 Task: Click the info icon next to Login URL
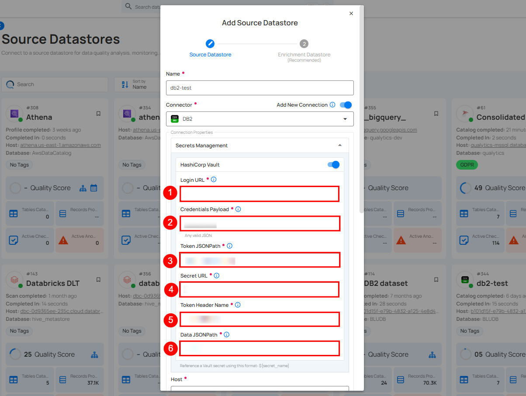click(x=214, y=180)
